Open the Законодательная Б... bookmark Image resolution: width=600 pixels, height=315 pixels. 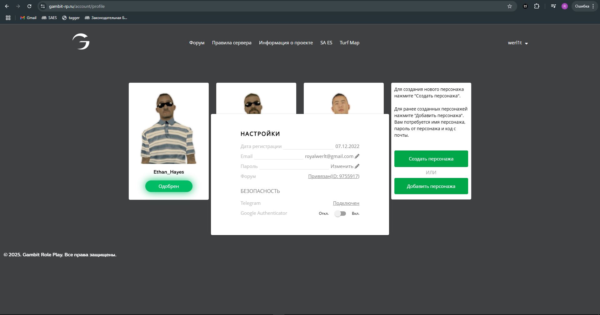(x=106, y=18)
